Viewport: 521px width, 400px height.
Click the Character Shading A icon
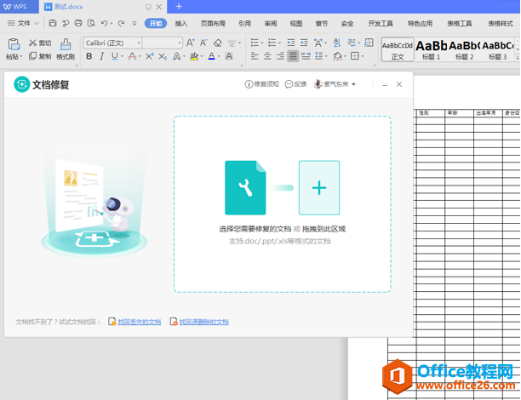(x=229, y=56)
